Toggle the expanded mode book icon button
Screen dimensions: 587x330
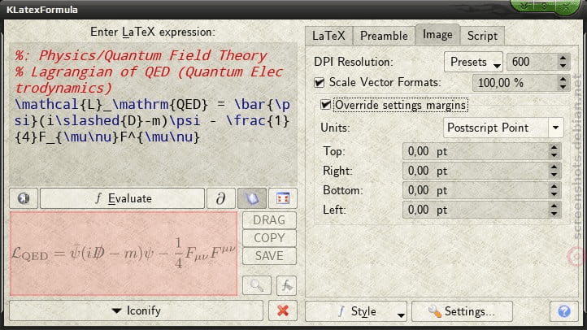pyautogui.click(x=252, y=198)
